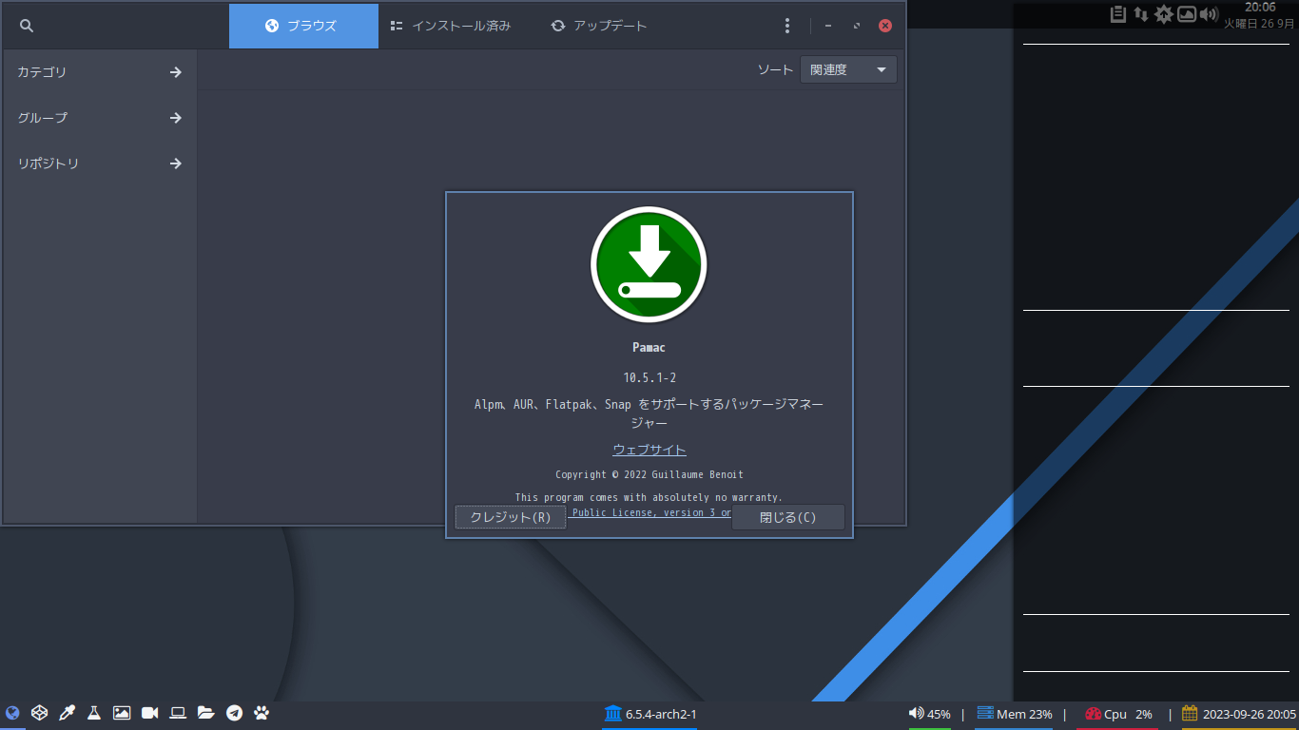
Task: Launch the flask icon in bottom panel
Action: (x=94, y=713)
